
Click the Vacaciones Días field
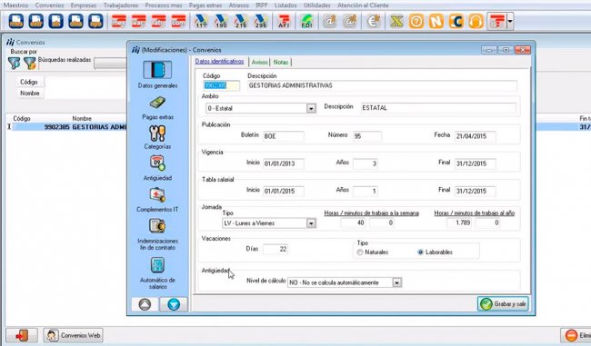(275, 249)
